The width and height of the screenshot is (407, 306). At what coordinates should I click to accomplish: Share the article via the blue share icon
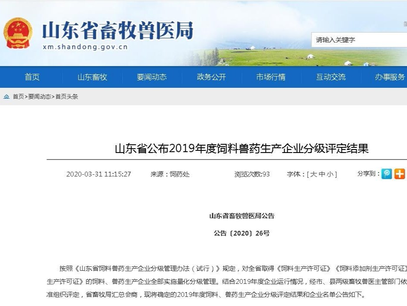(386, 173)
